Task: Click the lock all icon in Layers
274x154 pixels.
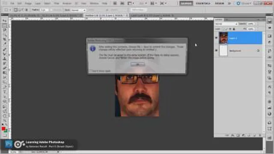Action: click(x=234, y=29)
